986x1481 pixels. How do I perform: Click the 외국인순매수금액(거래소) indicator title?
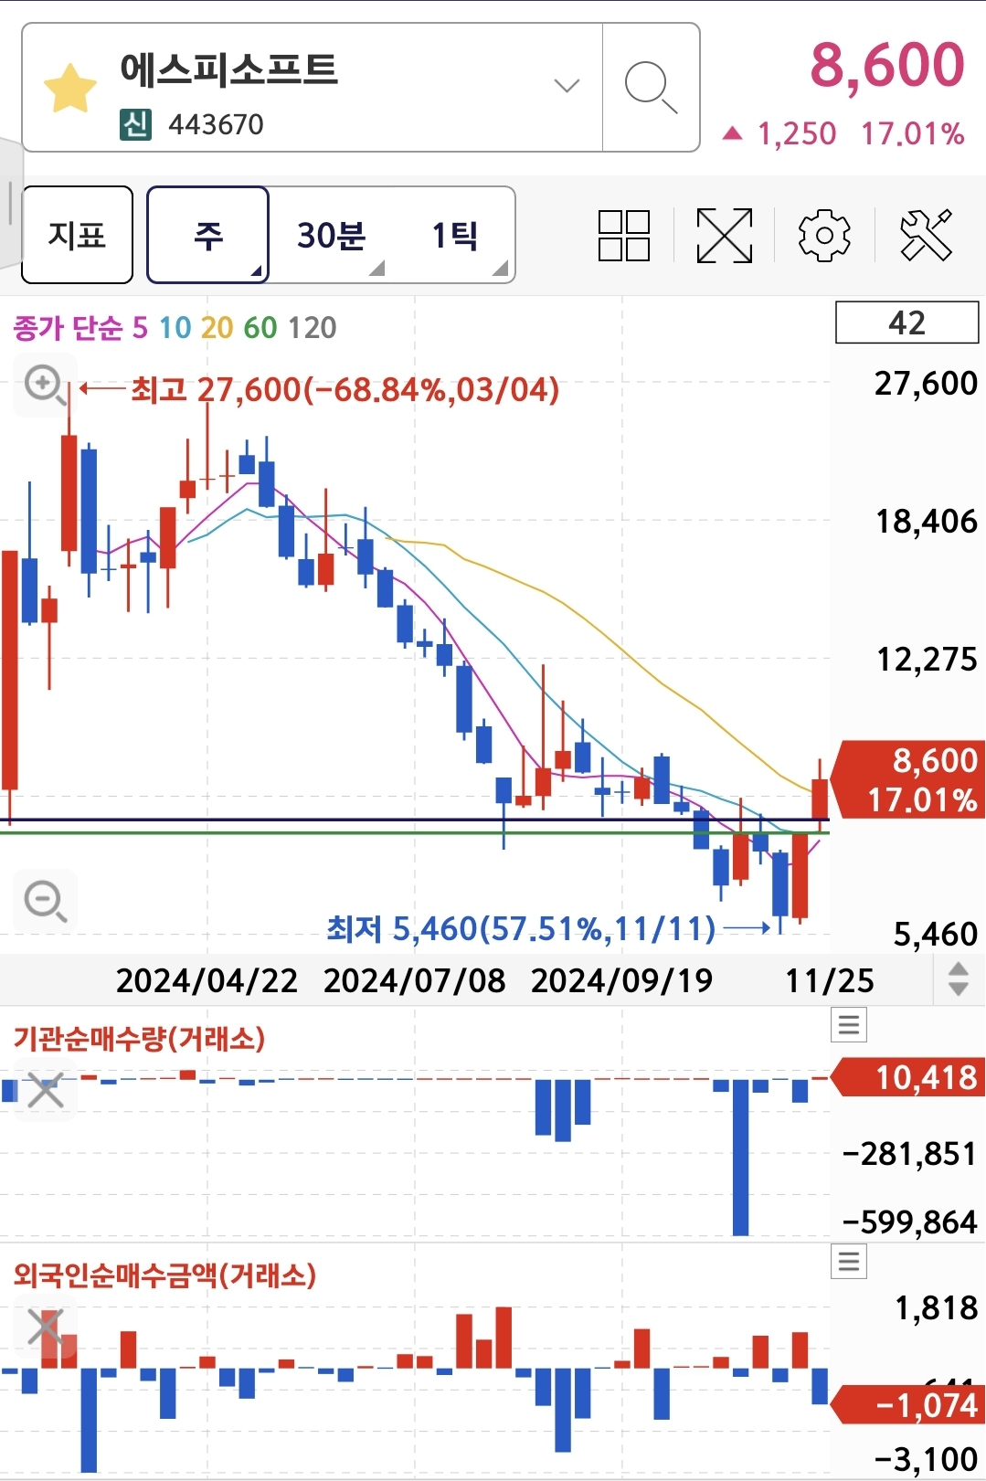164,1275
